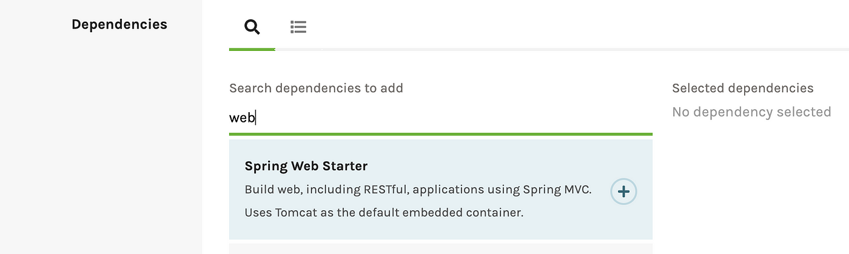Image resolution: width=849 pixels, height=254 pixels.
Task: Click the Spring Web Starter title
Action: (x=306, y=166)
